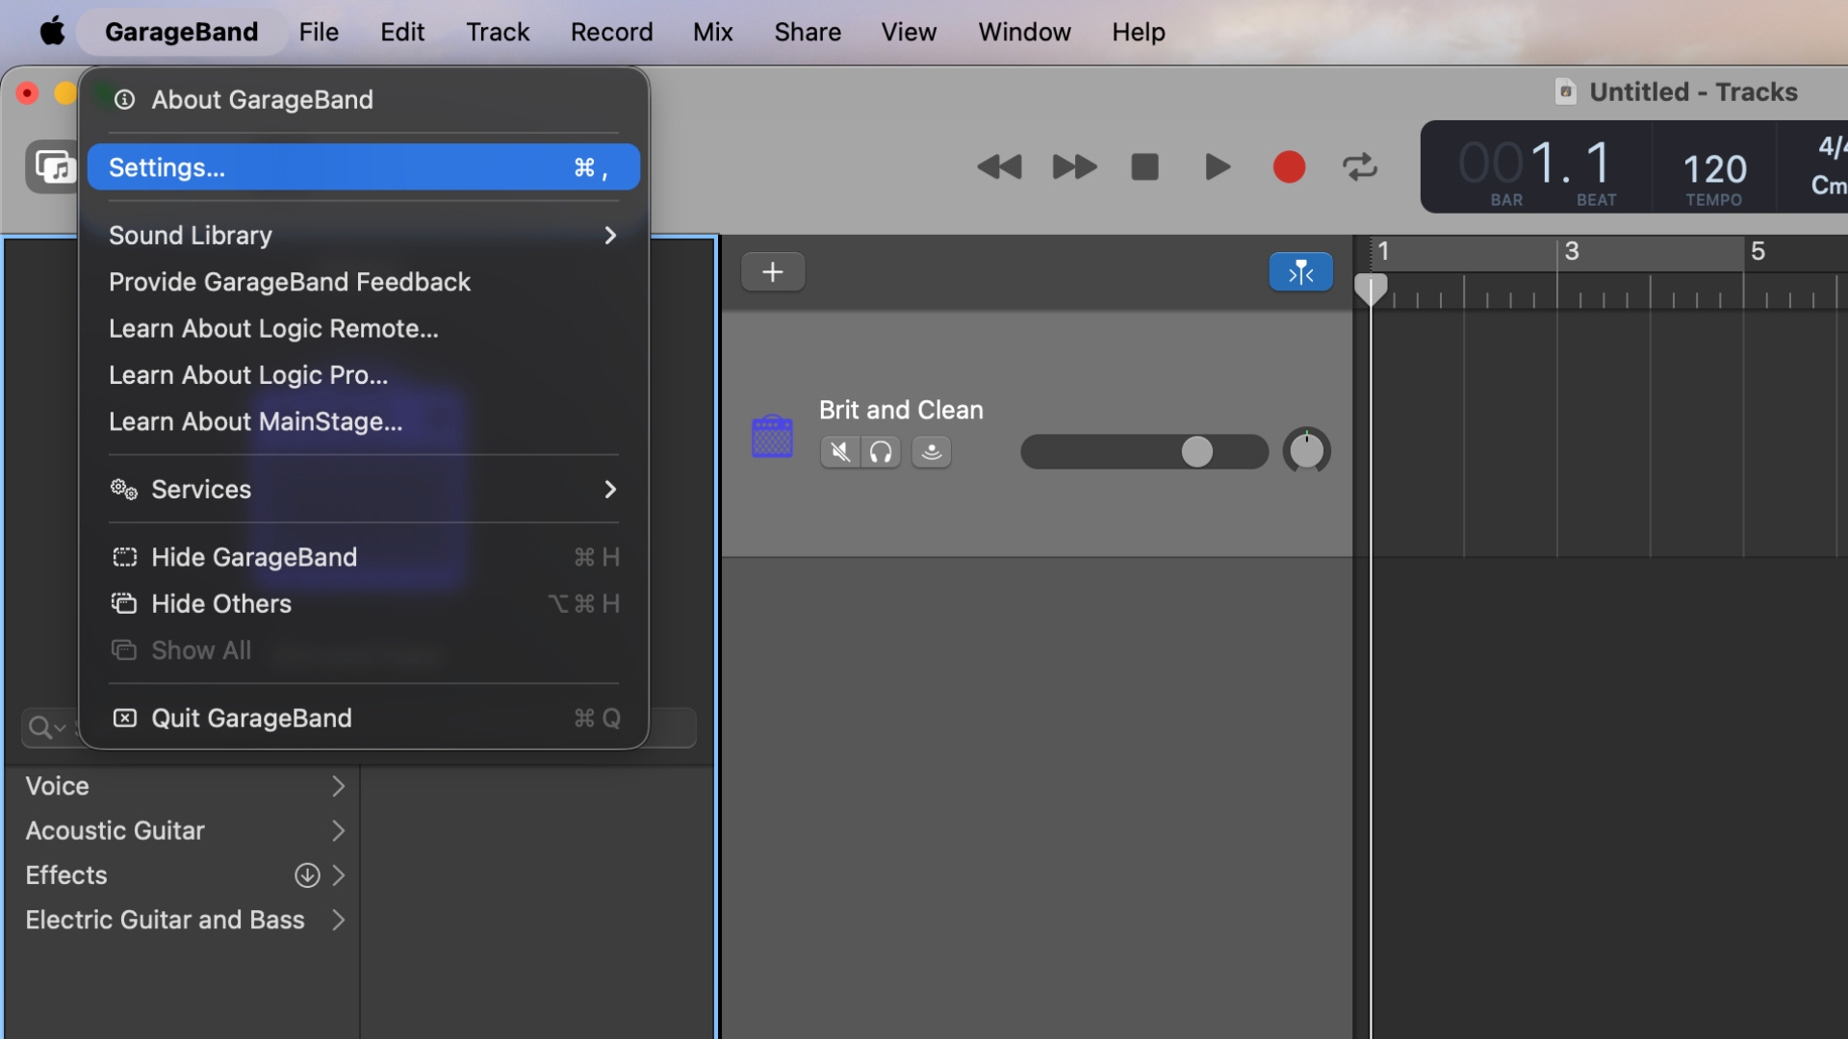
Task: Click the Untitled - Tracks document icon
Action: click(x=1566, y=92)
